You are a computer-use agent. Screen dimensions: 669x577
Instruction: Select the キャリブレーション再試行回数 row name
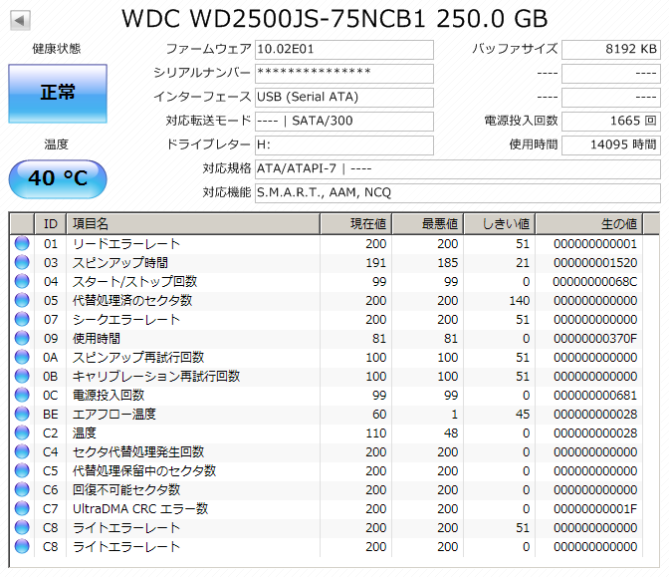[156, 377]
